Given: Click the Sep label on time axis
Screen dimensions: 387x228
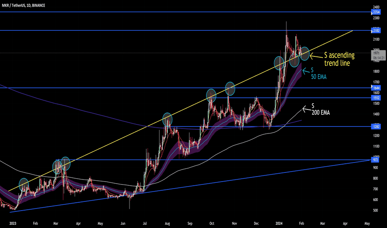Looking at the screenshot, I should 190,223.
